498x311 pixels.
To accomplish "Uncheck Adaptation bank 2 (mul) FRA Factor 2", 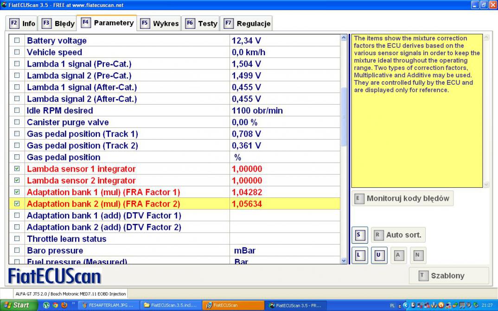I will 17,204.
